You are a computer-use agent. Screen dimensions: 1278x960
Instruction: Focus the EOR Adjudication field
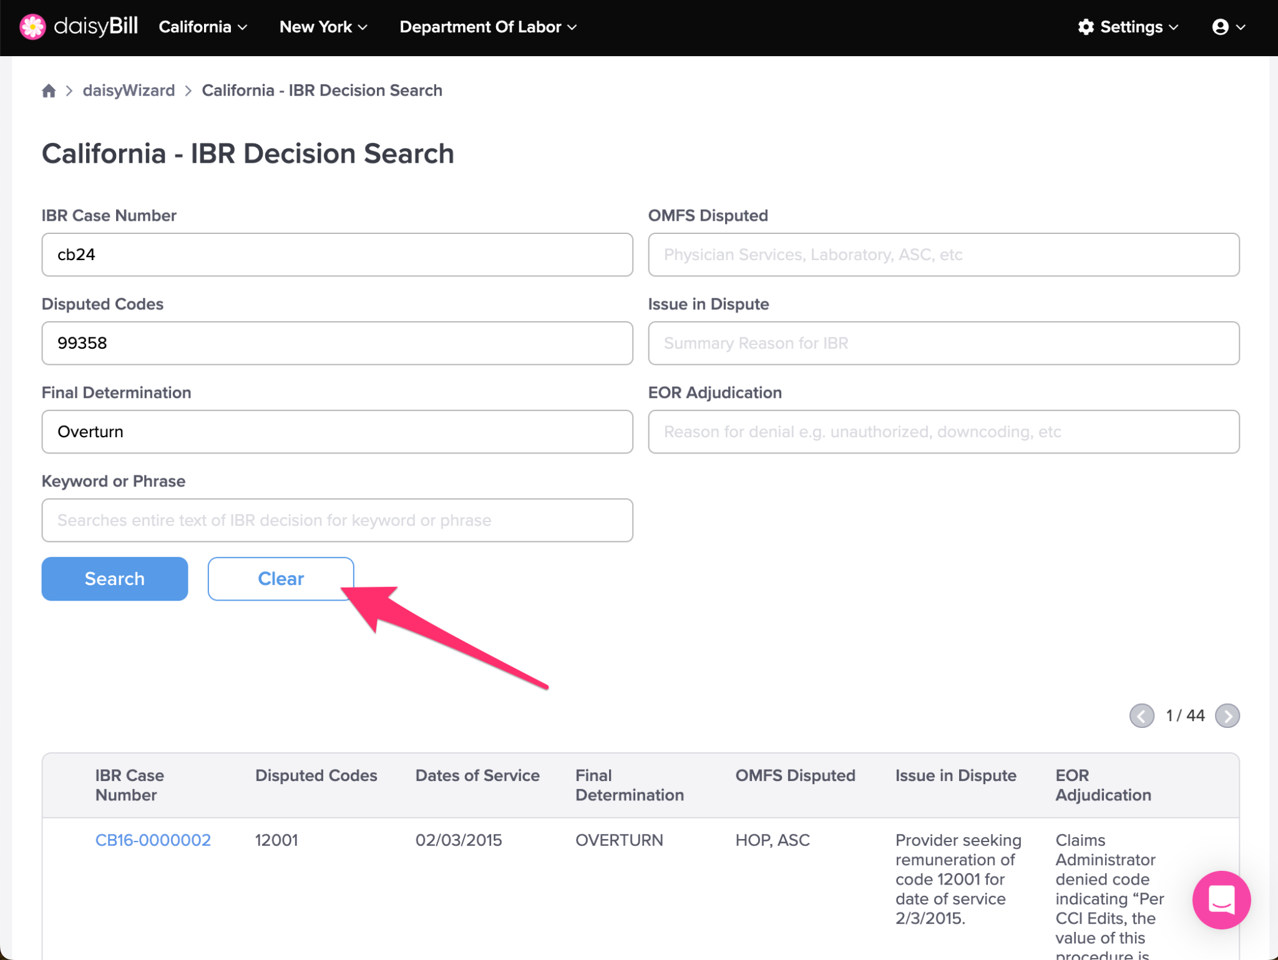pos(944,432)
